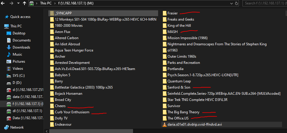Open Videos from the sidebar
This screenshot has height=133, width=287.
coord(18,69)
